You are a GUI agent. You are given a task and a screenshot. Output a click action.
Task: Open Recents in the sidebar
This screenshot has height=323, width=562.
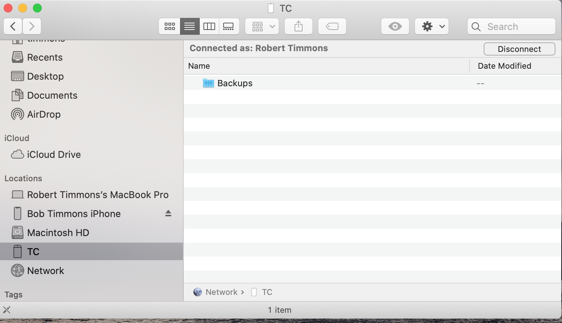[91, 57]
